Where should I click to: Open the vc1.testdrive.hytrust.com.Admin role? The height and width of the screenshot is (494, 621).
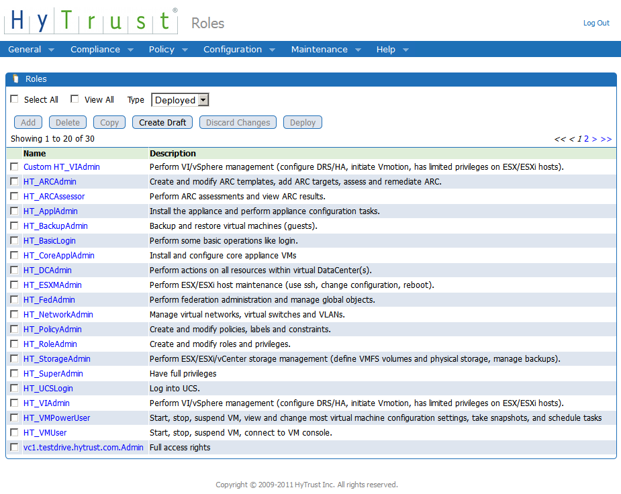(x=83, y=447)
